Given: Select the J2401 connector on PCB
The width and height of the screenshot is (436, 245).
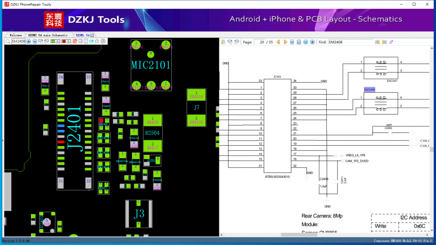Looking at the screenshot, I should point(74,131).
